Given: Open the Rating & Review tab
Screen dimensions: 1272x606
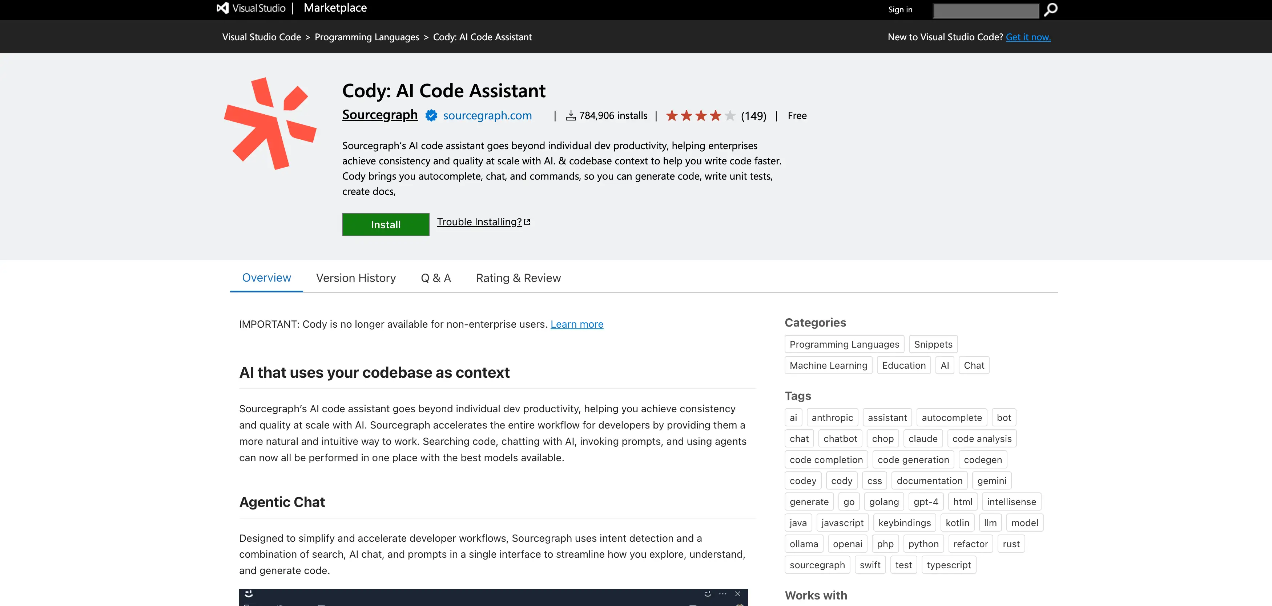Looking at the screenshot, I should [518, 278].
